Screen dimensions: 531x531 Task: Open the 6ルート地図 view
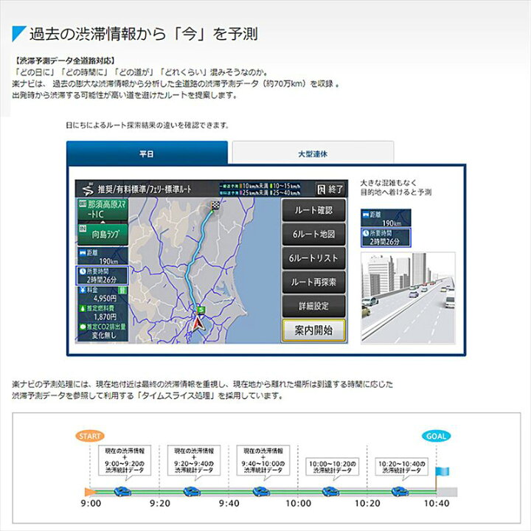pos(313,234)
